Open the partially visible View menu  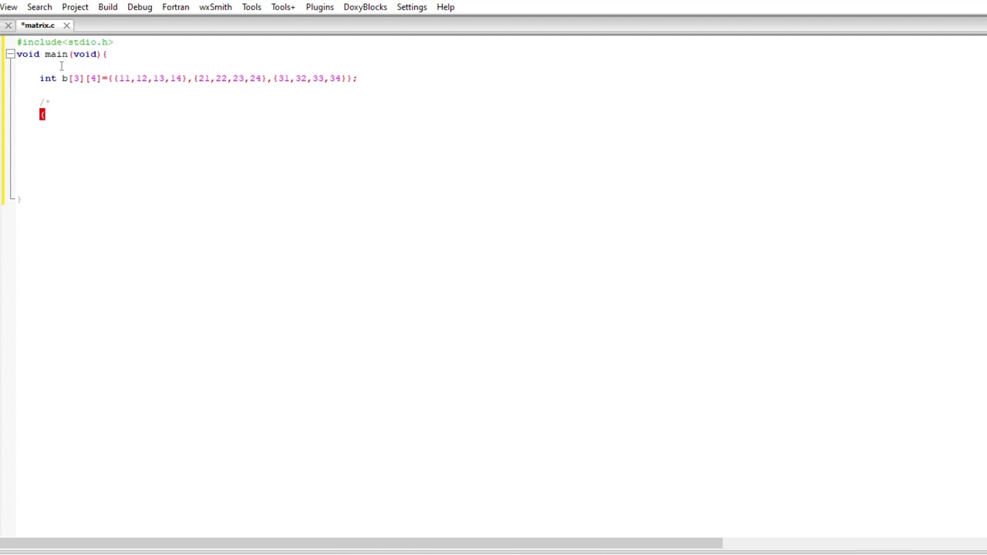tap(8, 7)
